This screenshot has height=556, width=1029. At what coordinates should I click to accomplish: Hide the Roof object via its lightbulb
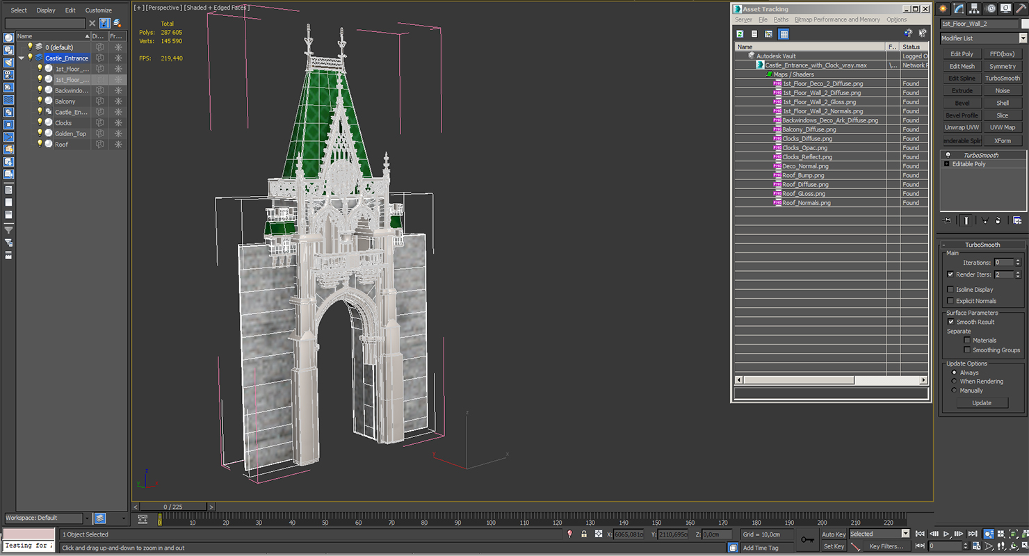point(40,144)
